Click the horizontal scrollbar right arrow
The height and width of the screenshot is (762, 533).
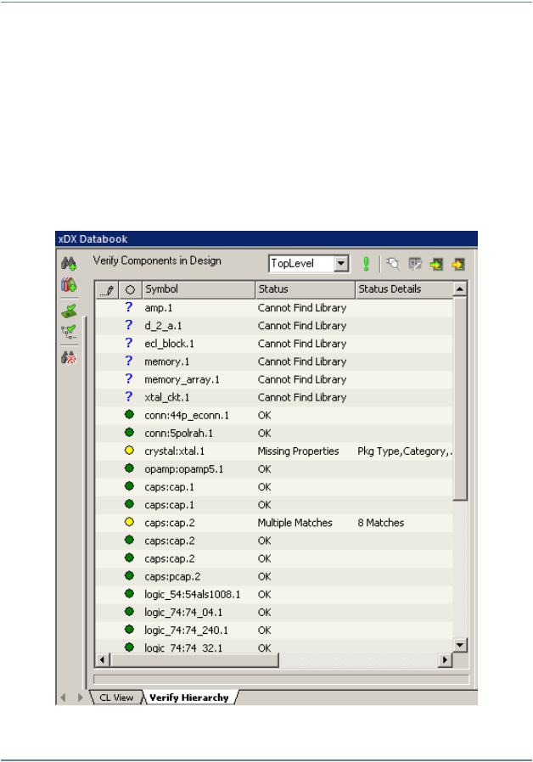point(445,660)
